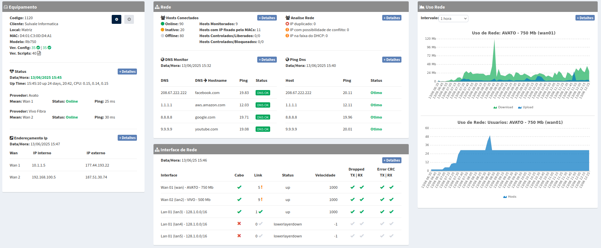
Task: Click the Interface de Rede header icon
Action: (157, 150)
